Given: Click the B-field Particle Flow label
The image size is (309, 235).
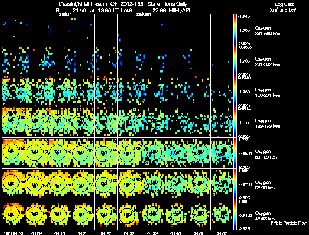Looking at the screenshot, I should tap(289, 223).
